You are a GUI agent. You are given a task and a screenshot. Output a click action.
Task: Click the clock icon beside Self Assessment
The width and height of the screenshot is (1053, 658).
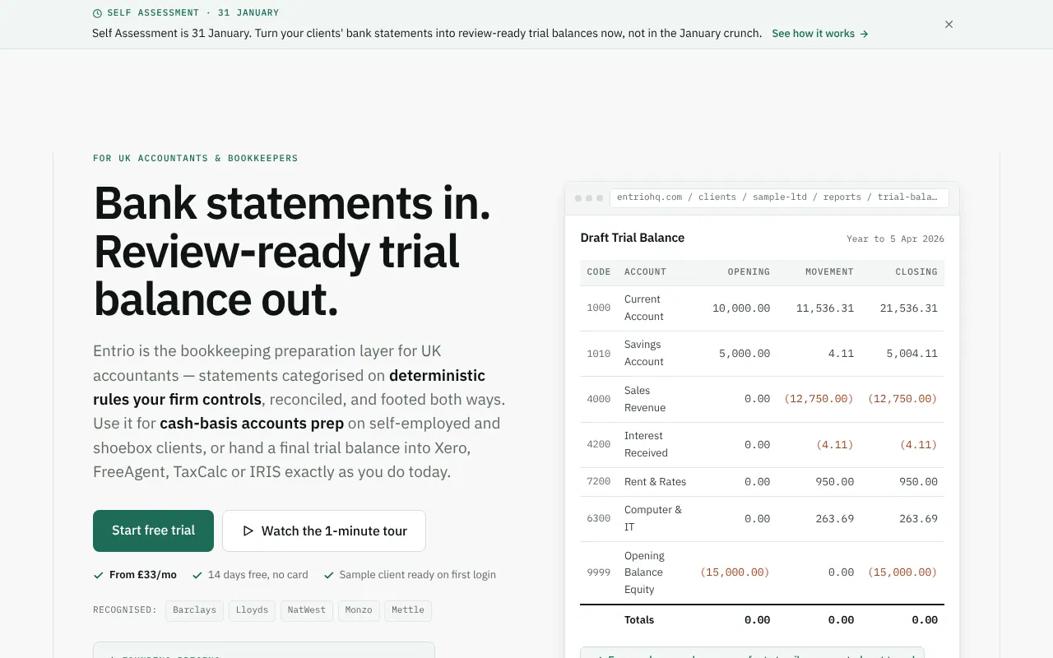pos(97,13)
